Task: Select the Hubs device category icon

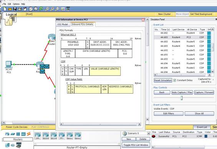Action: (18, 134)
